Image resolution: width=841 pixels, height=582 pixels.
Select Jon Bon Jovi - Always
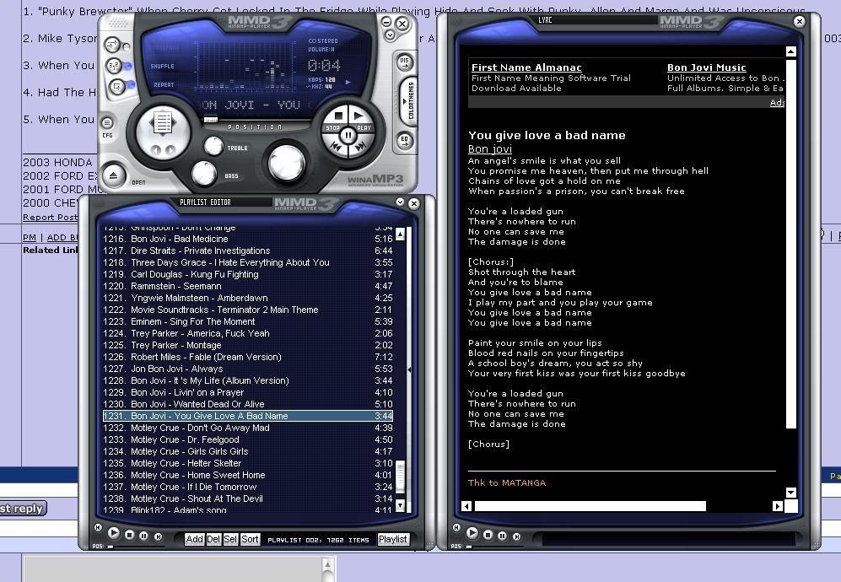(248, 369)
